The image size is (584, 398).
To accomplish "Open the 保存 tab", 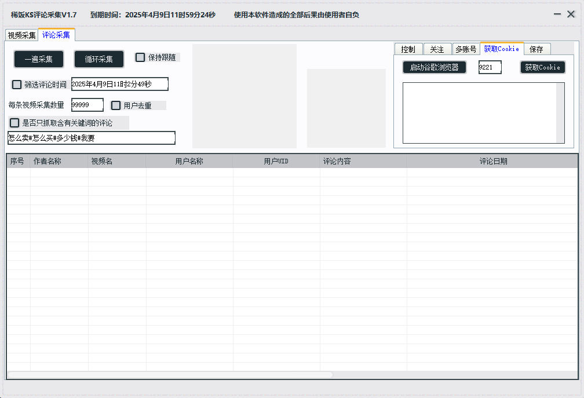I will (x=536, y=49).
